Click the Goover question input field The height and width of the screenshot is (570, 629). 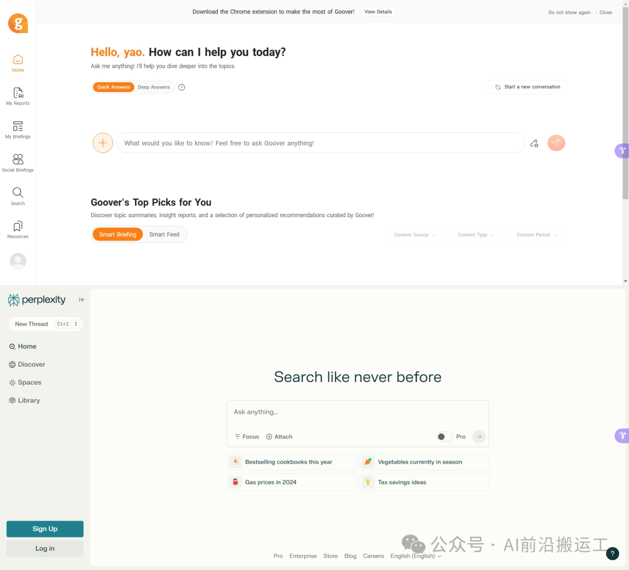320,143
